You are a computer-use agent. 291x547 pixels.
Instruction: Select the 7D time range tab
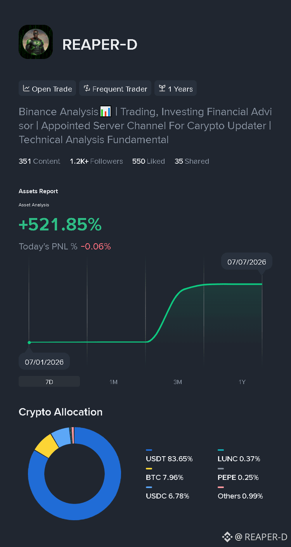49,382
